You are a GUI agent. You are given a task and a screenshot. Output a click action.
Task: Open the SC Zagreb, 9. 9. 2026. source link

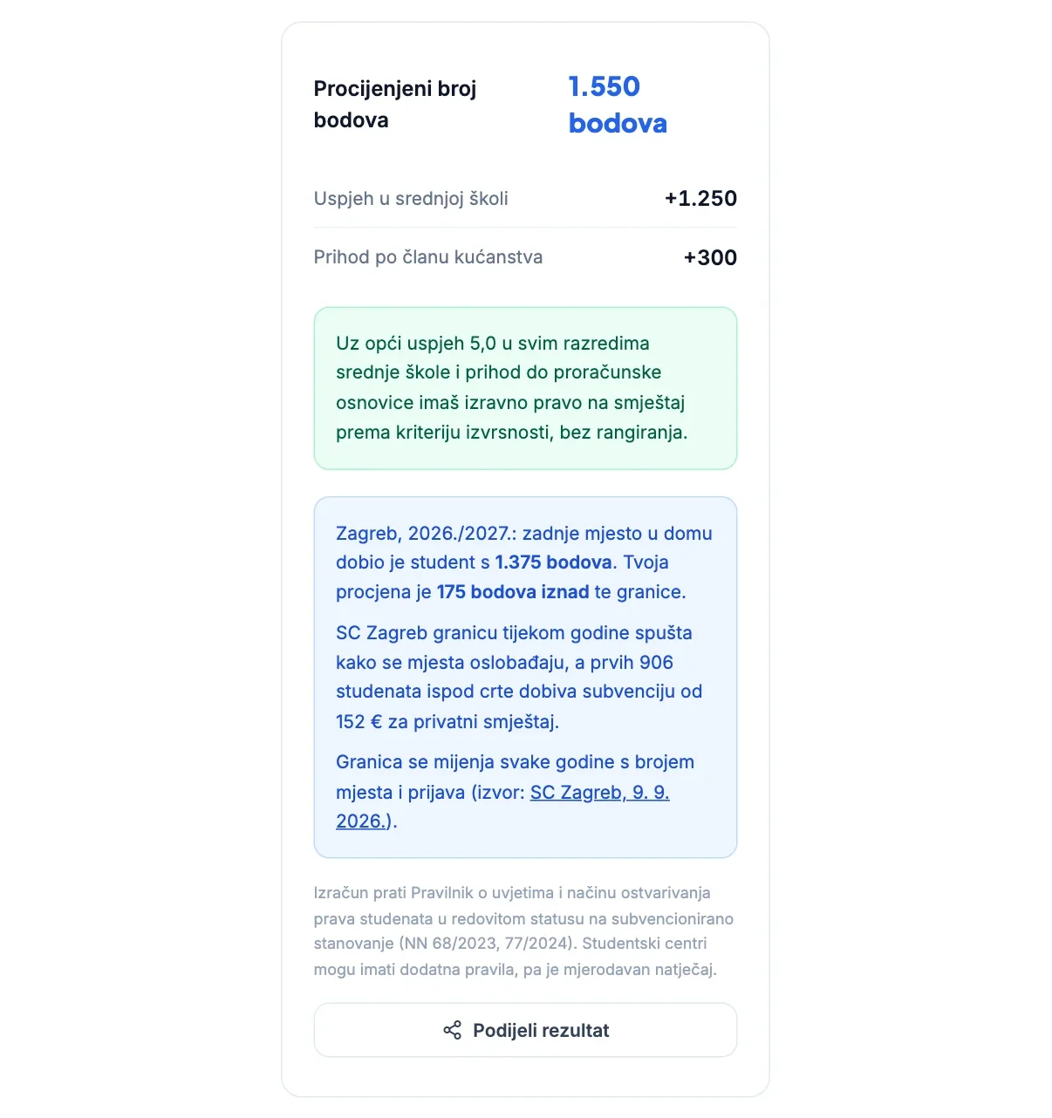(502, 807)
